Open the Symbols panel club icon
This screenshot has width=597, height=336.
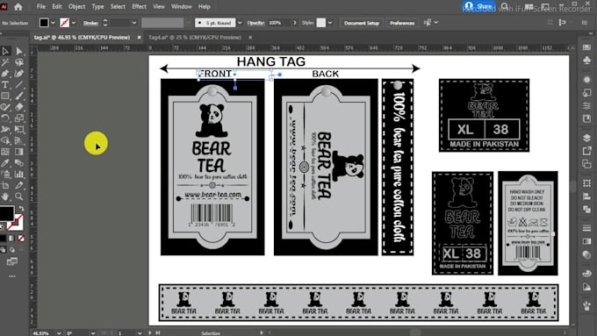point(586,61)
